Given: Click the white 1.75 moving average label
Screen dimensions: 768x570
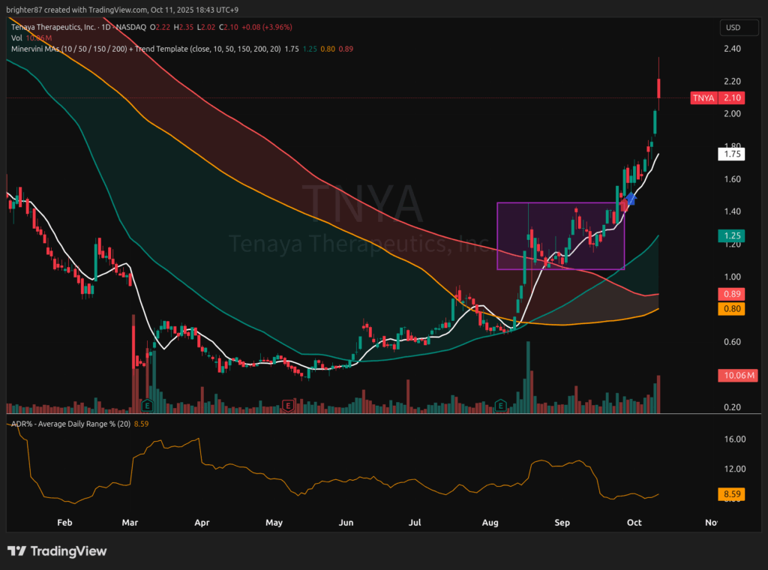Looking at the screenshot, I should [731, 154].
